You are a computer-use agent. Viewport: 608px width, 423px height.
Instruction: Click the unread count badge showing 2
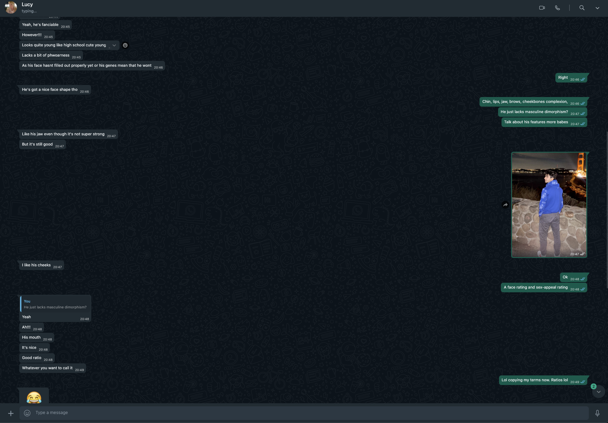pyautogui.click(x=593, y=386)
